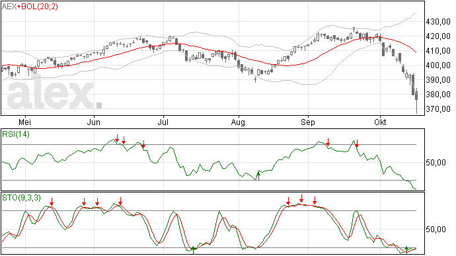The width and height of the screenshot is (456, 256).
Task: Select the STO(9,3,3) indicator label
Action: 21,198
